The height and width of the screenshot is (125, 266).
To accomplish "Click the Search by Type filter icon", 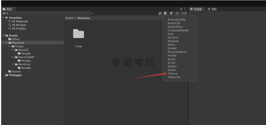I will click(x=165, y=13).
